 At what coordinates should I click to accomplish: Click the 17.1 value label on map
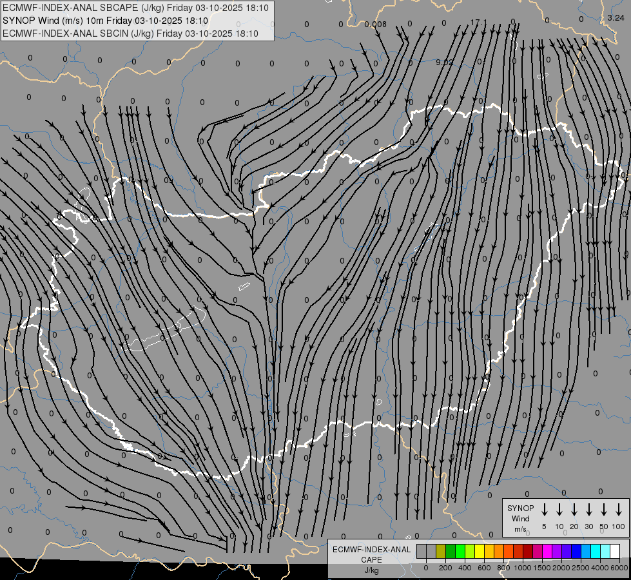pyautogui.click(x=478, y=23)
